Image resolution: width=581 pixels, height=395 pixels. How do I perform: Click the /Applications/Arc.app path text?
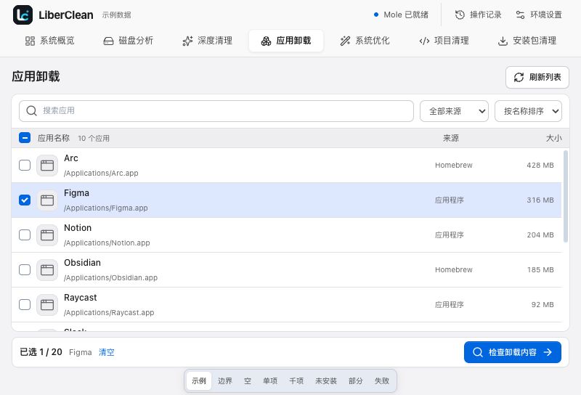(101, 173)
